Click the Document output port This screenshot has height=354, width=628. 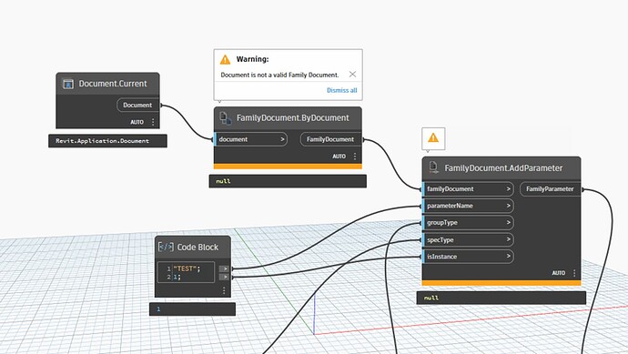pyautogui.click(x=137, y=105)
